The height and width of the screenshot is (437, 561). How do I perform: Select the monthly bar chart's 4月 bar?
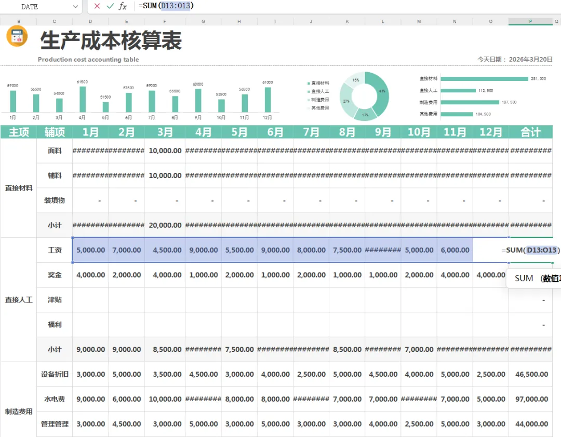[x=82, y=100]
